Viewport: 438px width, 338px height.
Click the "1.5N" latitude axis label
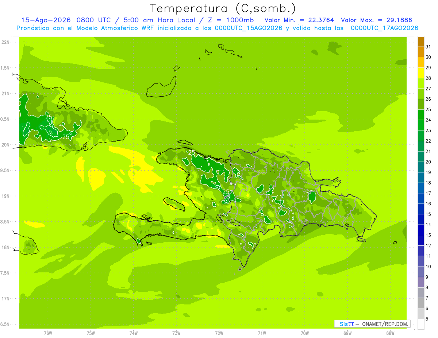[5, 68]
